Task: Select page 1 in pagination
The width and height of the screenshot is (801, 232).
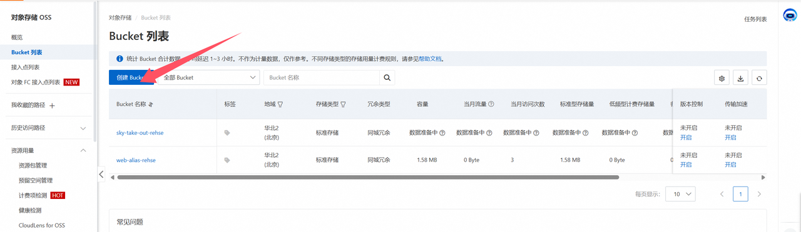Action: (741, 194)
